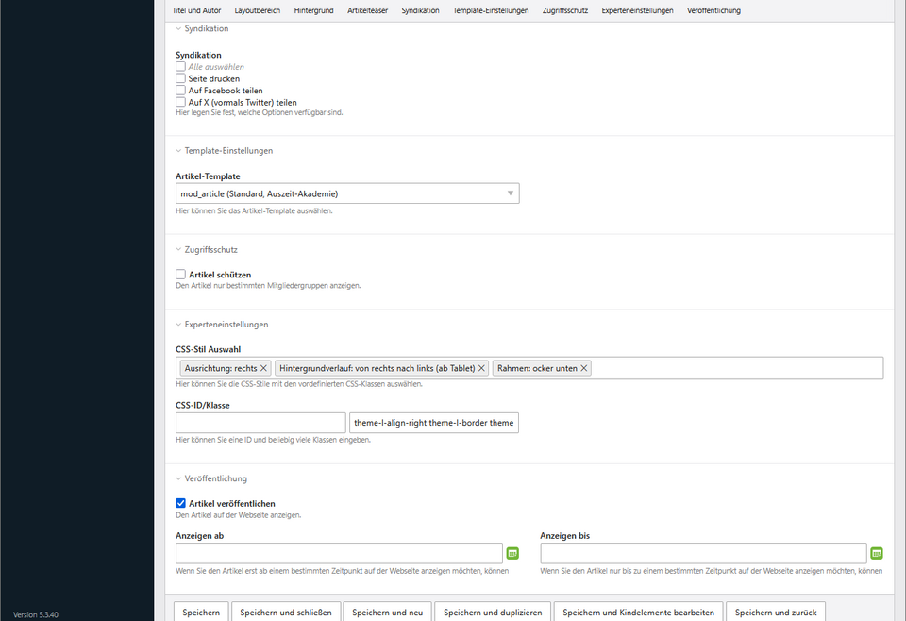Screen dimensions: 906x621
Task: Collapse the Syndikation section
Action: (x=204, y=28)
